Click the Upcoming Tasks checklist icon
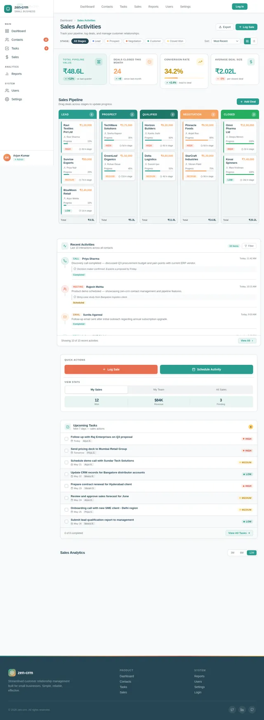The height and width of the screenshot is (720, 264). point(68,427)
